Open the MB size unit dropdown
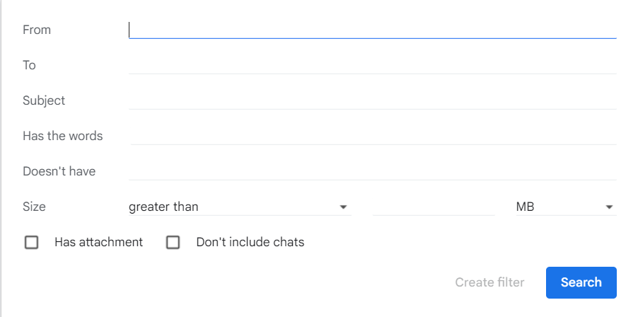The height and width of the screenshot is (317, 638). pos(566,207)
